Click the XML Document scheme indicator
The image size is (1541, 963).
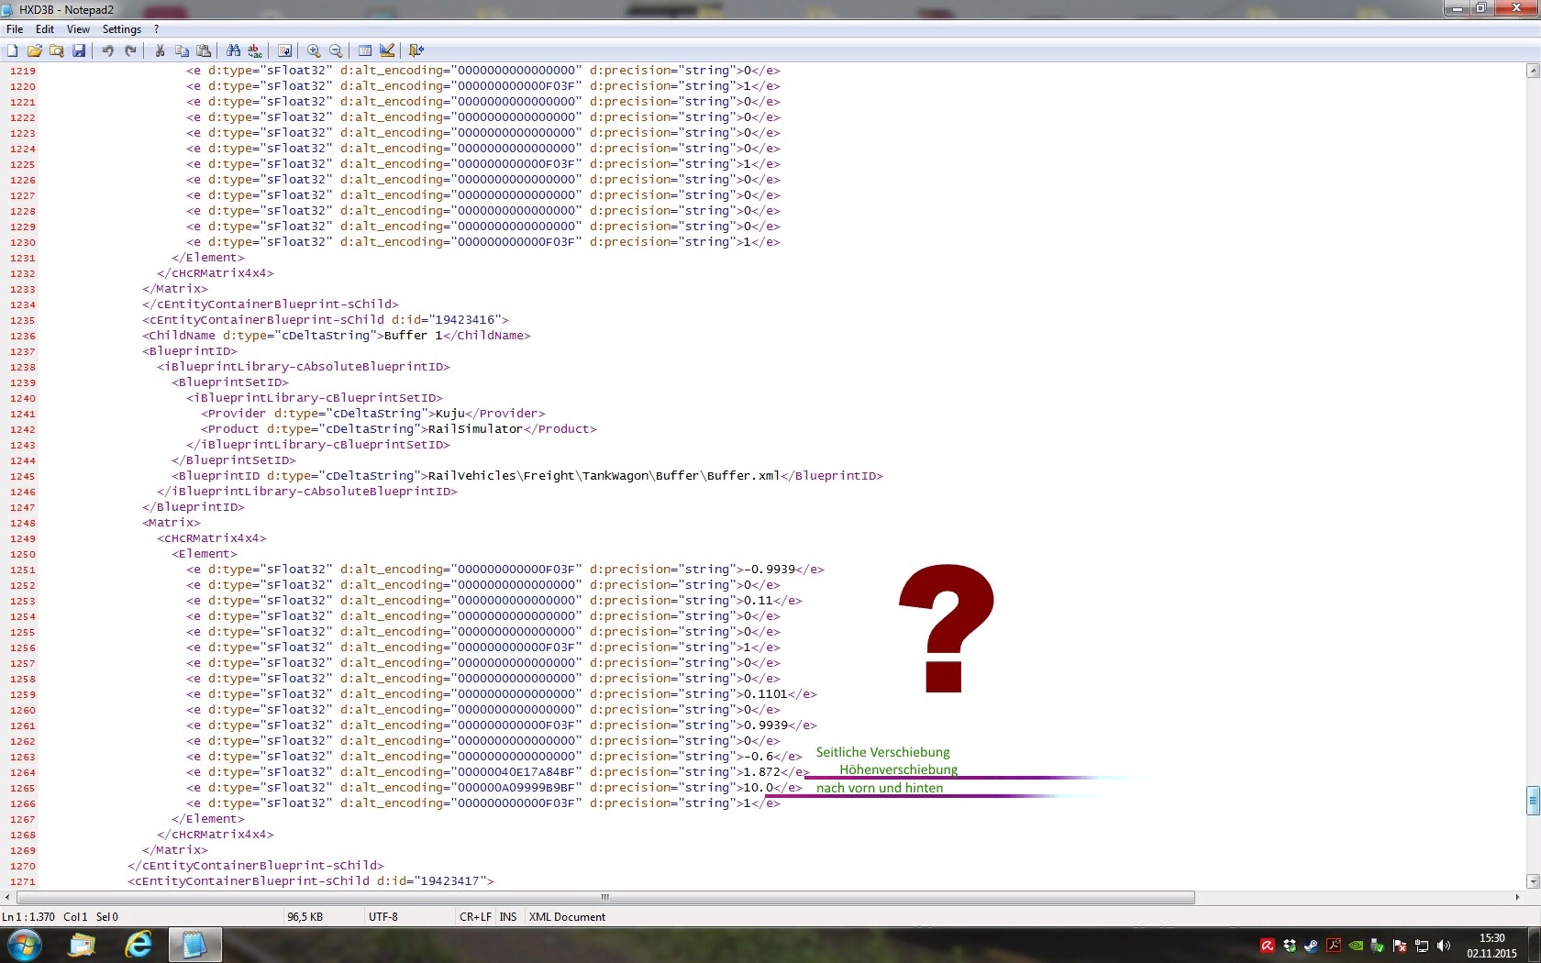click(x=567, y=917)
